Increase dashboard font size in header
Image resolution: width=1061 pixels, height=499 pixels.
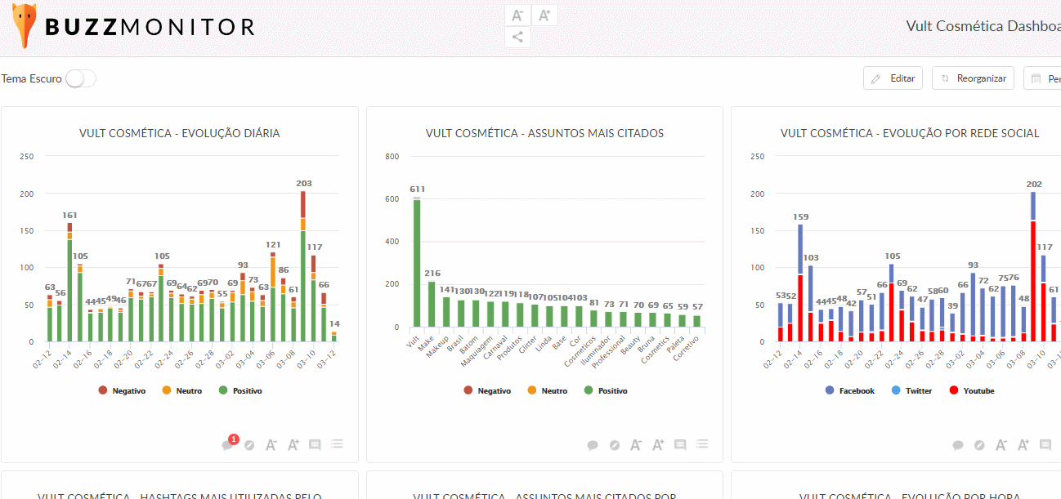coord(544,15)
